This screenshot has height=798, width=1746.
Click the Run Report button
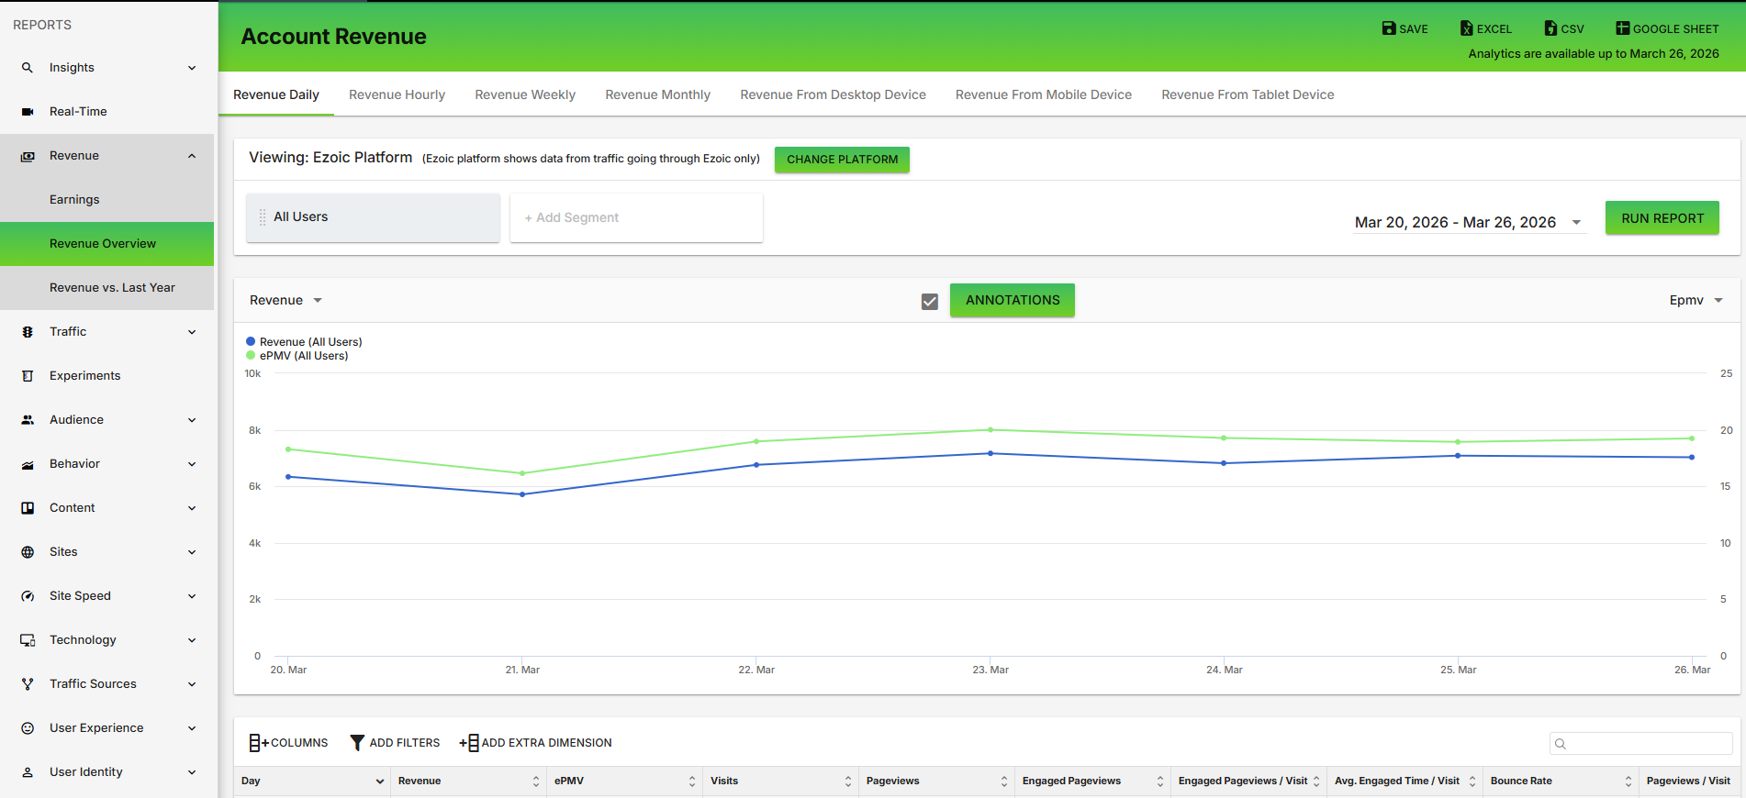tap(1662, 218)
